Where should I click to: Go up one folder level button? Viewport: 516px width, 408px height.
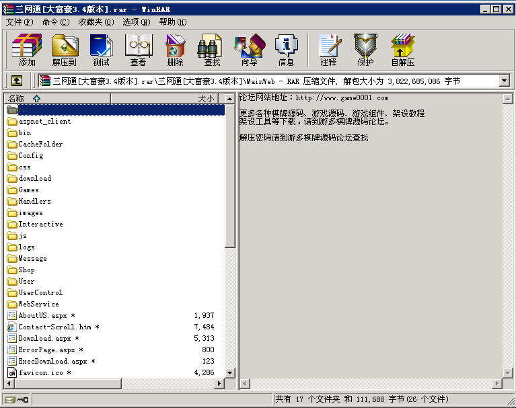[x=17, y=81]
